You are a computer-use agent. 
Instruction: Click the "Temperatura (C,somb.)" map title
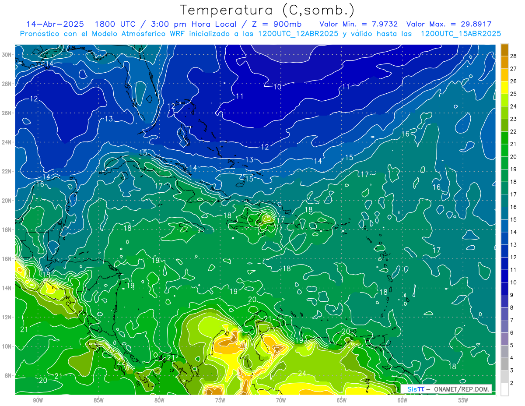coord(267,10)
